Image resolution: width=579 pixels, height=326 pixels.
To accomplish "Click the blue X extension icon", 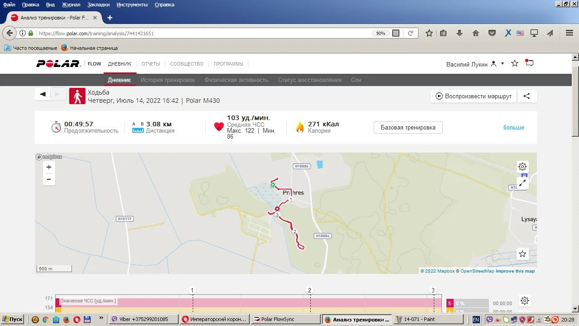I will 508,33.
